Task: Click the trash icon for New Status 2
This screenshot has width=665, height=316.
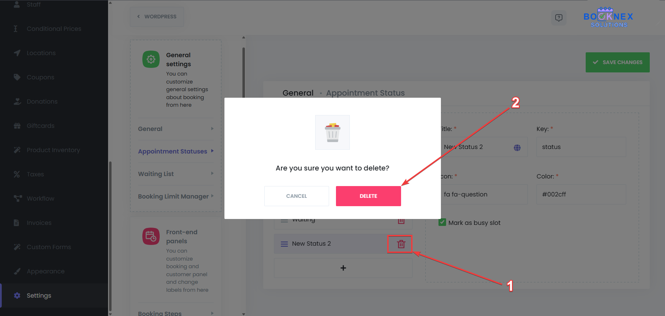Action: pos(401,244)
